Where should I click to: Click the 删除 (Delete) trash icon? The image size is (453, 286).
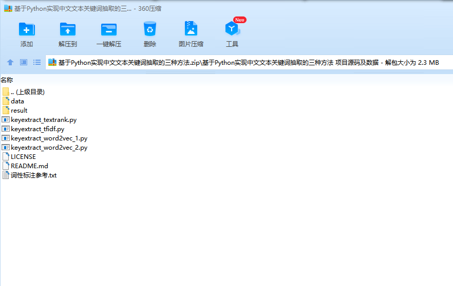click(149, 29)
